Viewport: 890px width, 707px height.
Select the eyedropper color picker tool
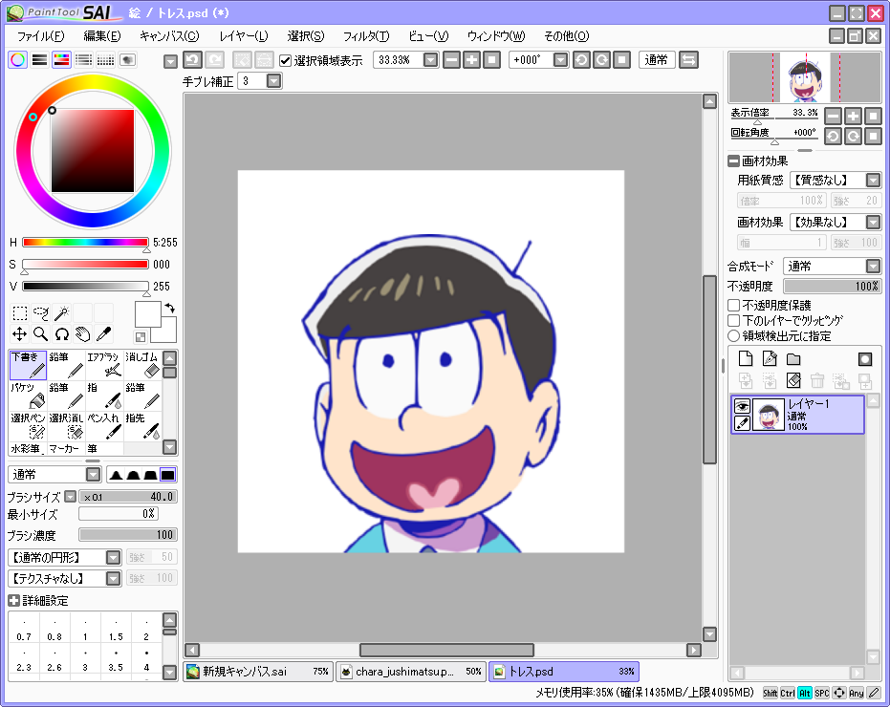[x=104, y=334]
